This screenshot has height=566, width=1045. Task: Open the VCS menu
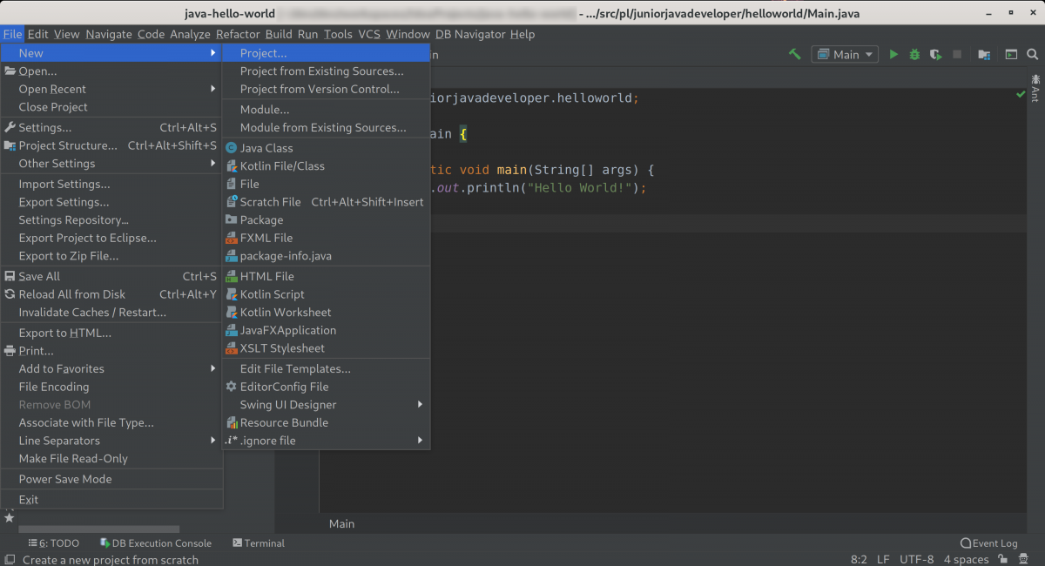coord(368,34)
